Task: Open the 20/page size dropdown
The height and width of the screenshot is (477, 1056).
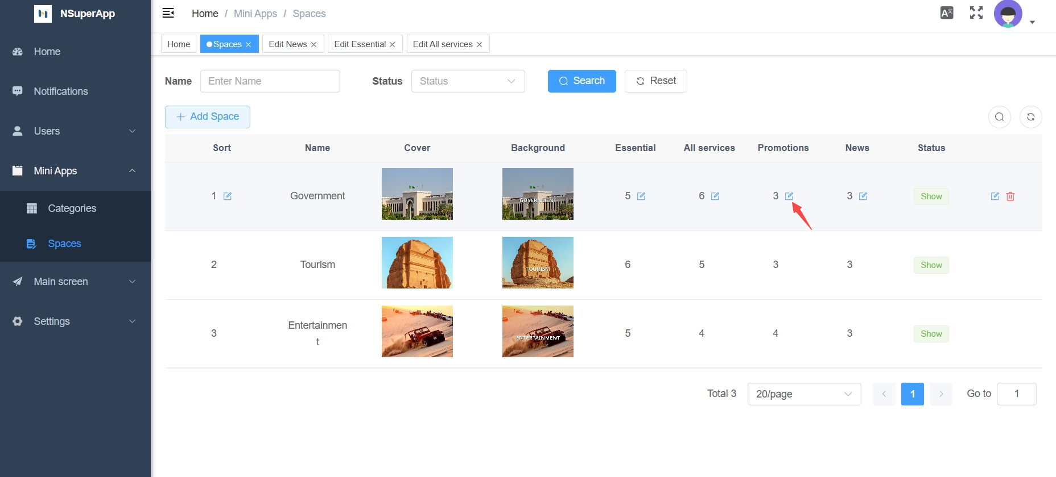Action: [x=803, y=394]
